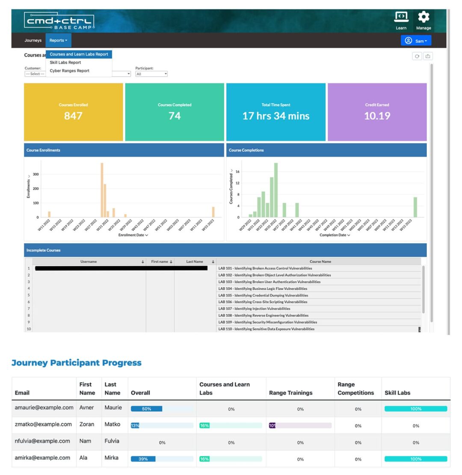The image size is (462, 475).
Task: Switch to the Journeys section
Action: coord(33,40)
